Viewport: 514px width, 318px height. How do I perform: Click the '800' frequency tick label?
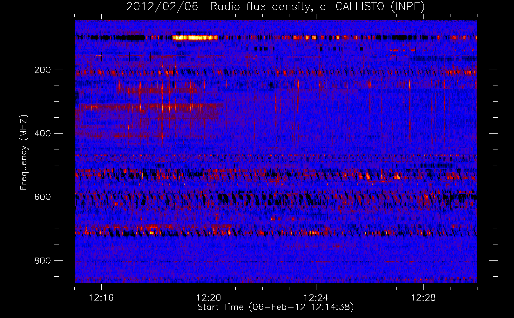point(43,261)
